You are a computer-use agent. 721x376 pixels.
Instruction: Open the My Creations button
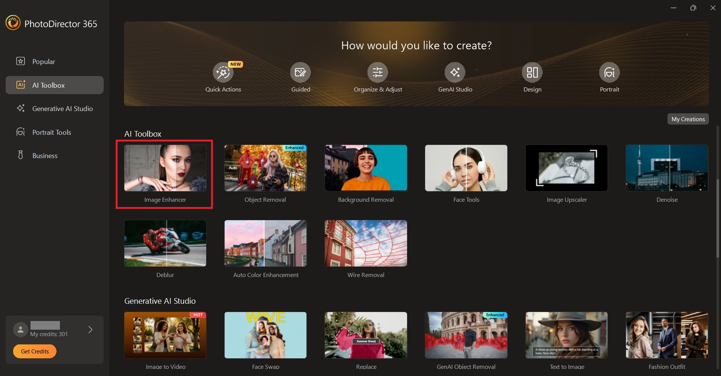688,119
